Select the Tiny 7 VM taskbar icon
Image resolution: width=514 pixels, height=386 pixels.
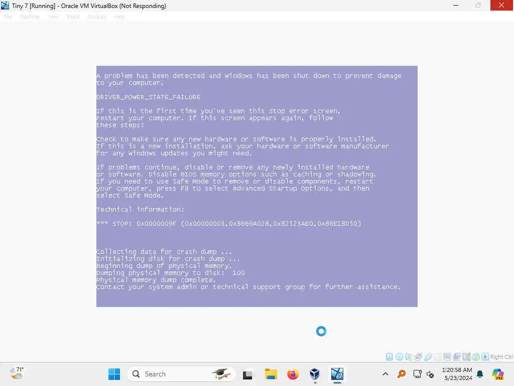click(337, 374)
